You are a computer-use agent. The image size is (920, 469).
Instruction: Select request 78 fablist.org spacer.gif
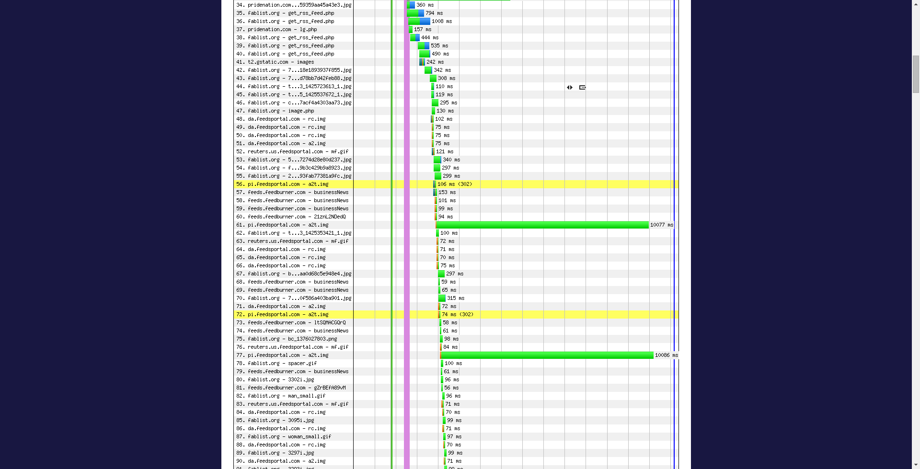(282, 364)
